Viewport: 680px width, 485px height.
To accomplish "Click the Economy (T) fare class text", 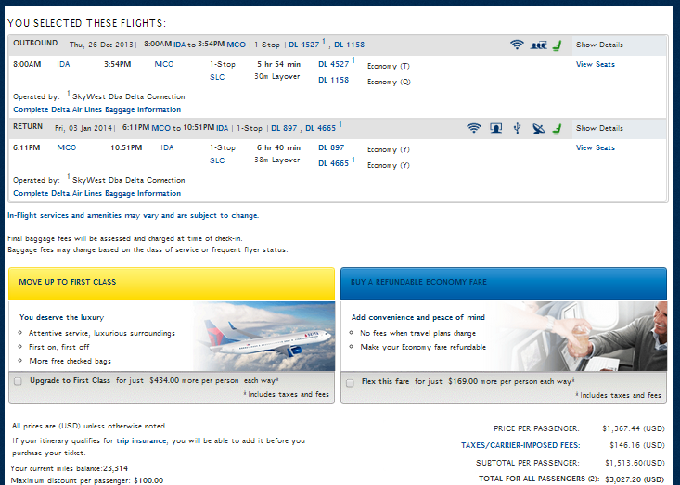I will click(388, 66).
